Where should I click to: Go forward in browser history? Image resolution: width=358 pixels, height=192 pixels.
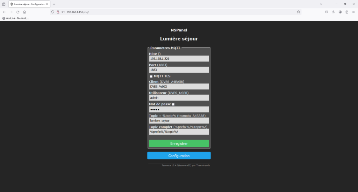pos(11,12)
